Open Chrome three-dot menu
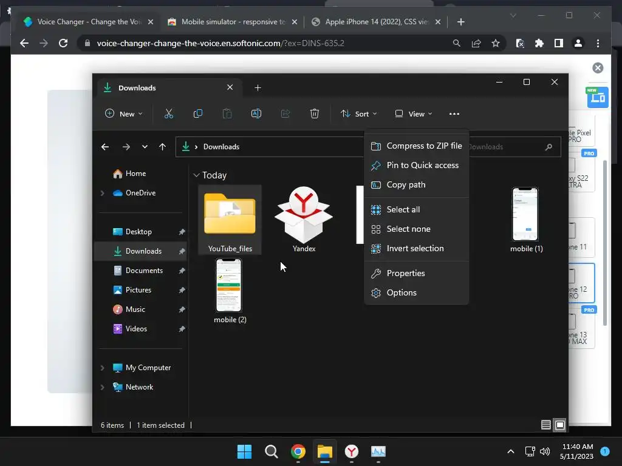This screenshot has height=466, width=622. click(598, 43)
